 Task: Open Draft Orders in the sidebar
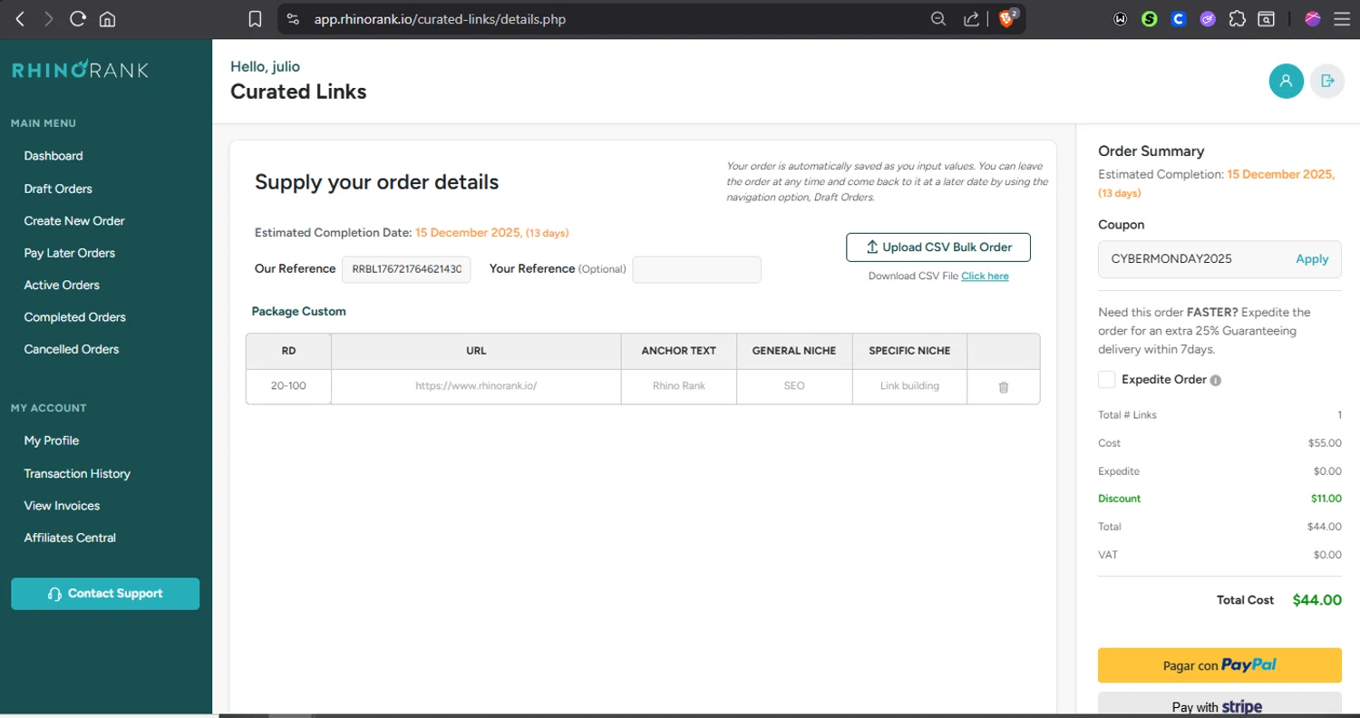pos(58,189)
